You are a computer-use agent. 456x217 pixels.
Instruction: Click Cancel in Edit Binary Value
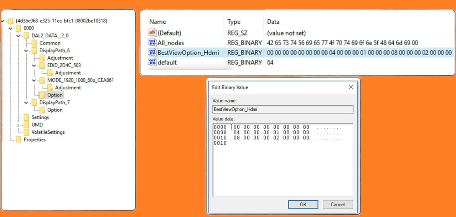click(338, 205)
